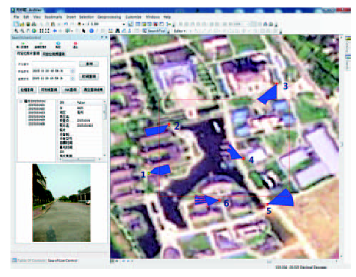Click the leftmost query button in button row

tap(27, 90)
